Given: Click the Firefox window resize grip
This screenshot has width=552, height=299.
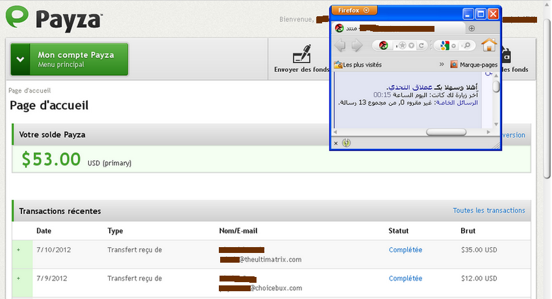Looking at the screenshot, I should coord(496,145).
